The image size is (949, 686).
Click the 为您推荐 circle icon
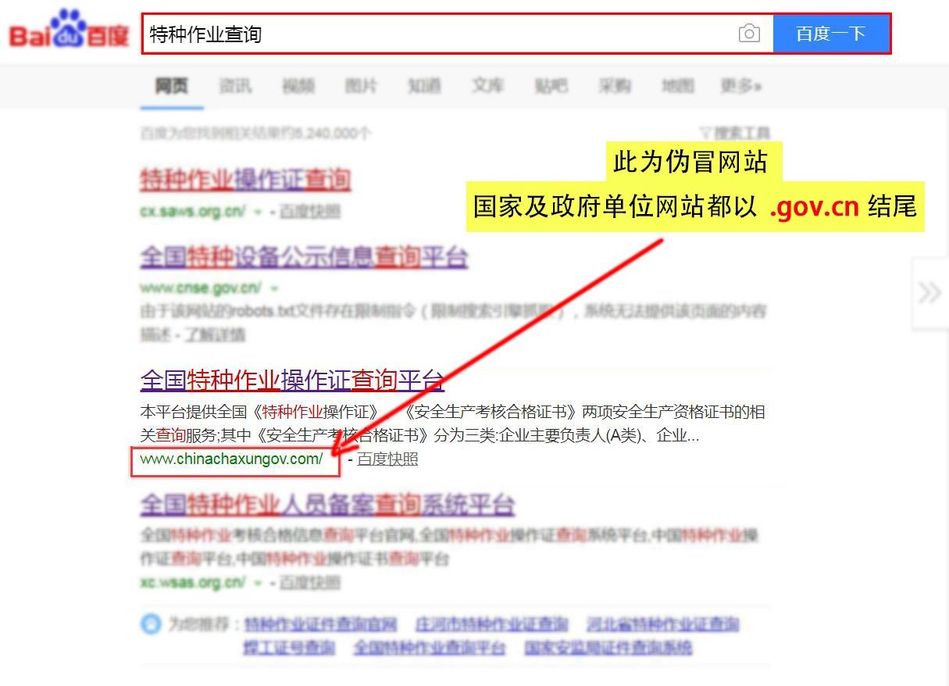(151, 624)
